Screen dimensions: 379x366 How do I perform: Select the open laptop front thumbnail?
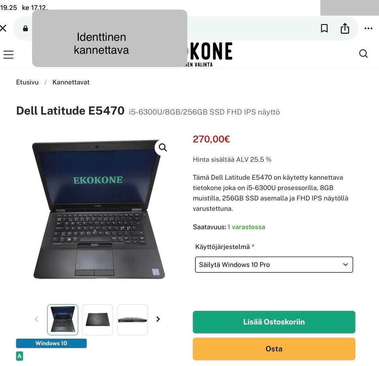pyautogui.click(x=63, y=319)
